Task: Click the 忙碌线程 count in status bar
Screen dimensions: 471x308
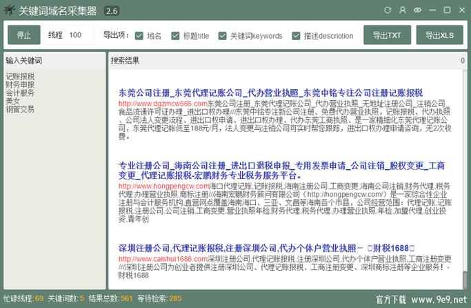Action: 39,298
